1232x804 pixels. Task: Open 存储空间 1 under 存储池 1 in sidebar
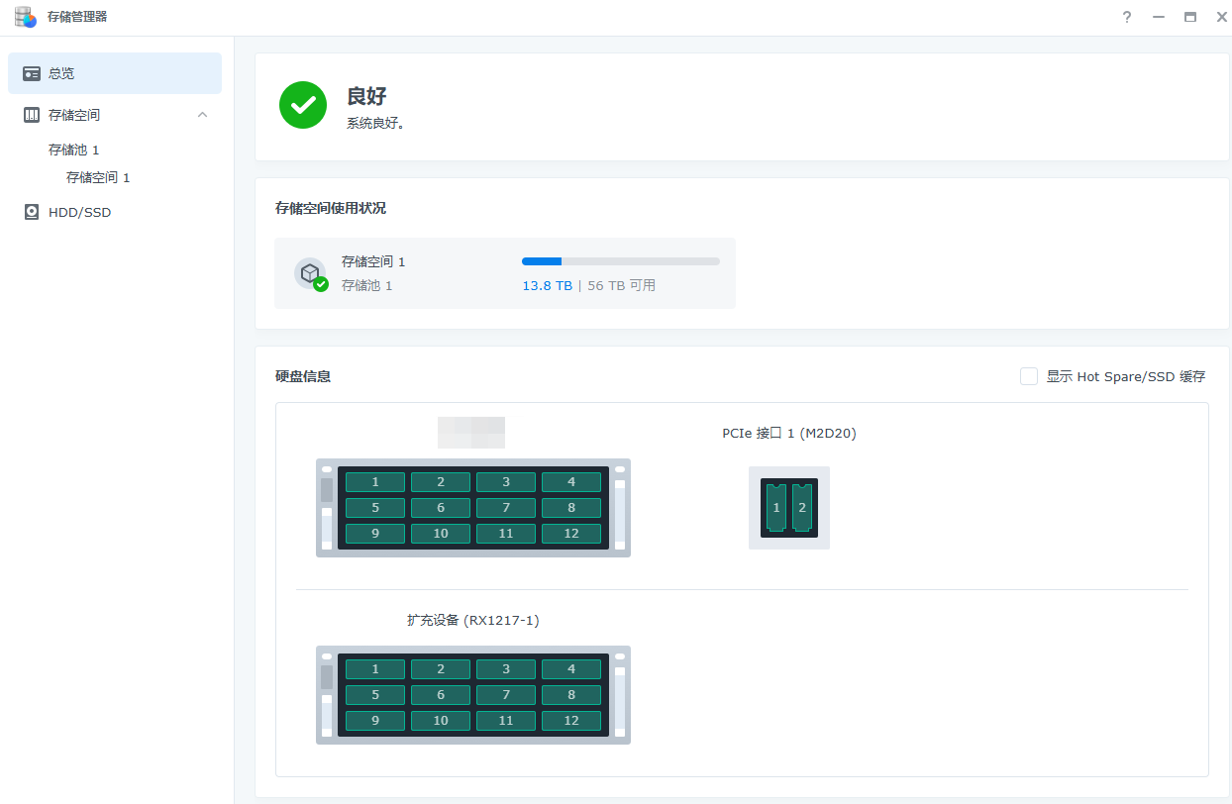tap(98, 177)
